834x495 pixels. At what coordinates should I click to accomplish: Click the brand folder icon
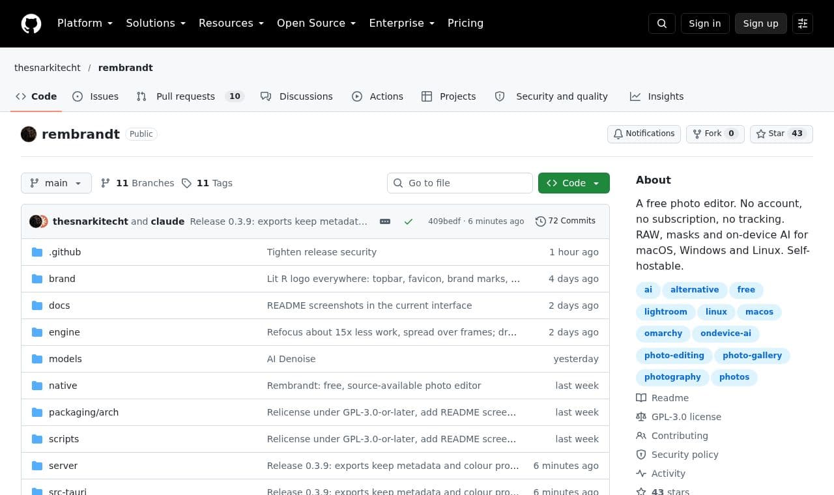point(37,279)
